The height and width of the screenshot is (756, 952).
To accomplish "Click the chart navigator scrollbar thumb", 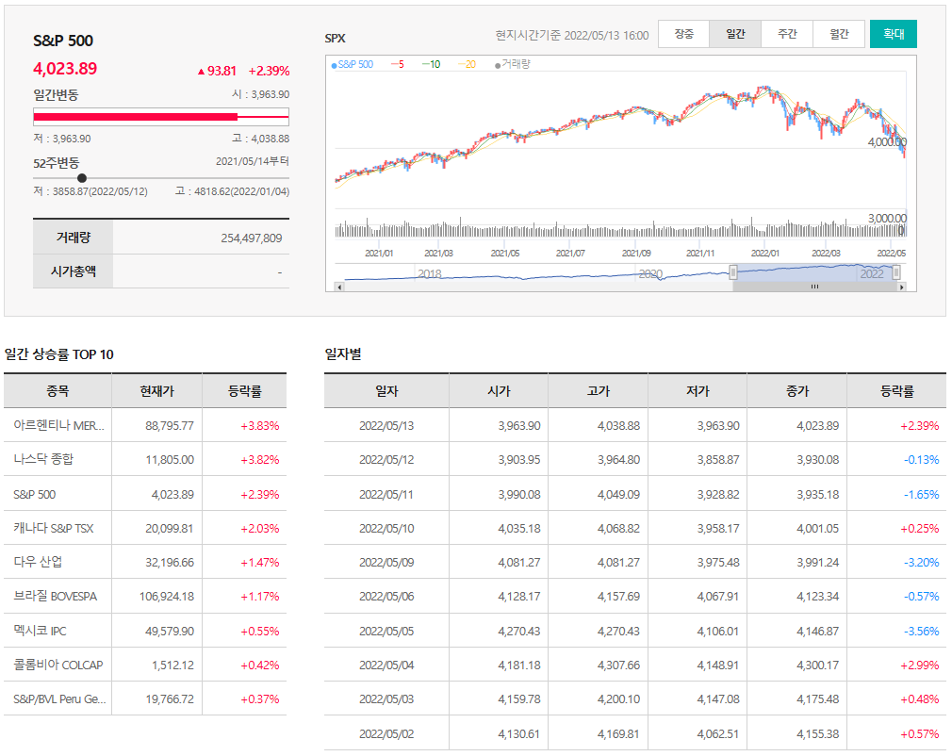I will 814,287.
